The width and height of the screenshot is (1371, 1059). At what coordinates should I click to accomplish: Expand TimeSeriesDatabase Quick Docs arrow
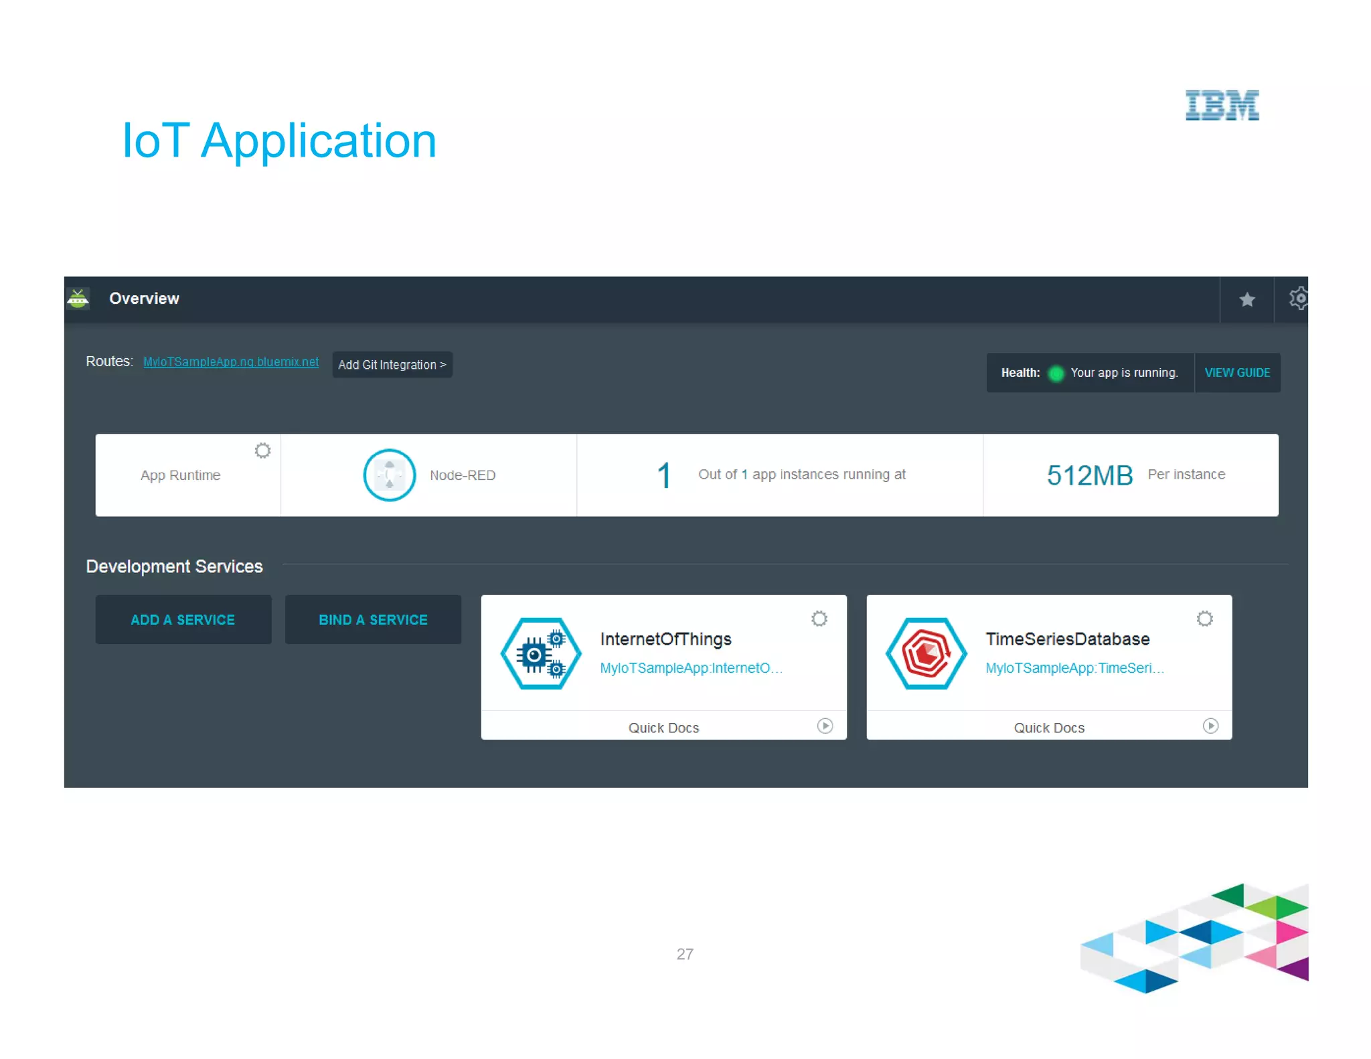tap(1210, 726)
